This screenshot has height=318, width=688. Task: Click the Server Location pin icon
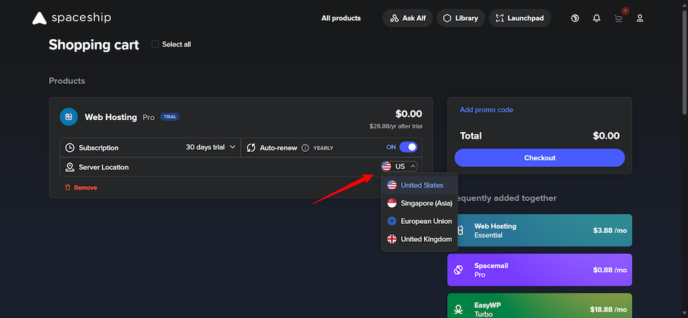coord(69,167)
